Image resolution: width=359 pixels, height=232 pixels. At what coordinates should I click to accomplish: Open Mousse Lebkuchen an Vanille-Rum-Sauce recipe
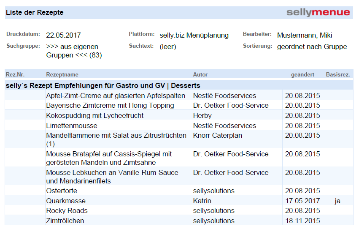coord(112,172)
